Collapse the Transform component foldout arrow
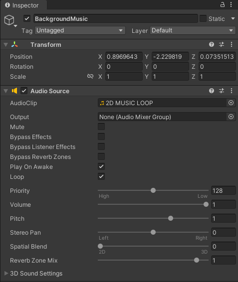Image resolution: width=238 pixels, height=282 pixels. click(x=6, y=45)
